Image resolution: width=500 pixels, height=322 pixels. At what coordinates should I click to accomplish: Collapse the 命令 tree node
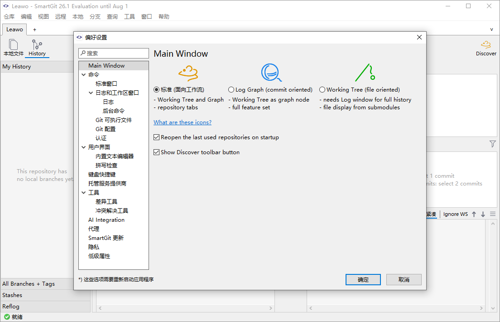(x=83, y=75)
